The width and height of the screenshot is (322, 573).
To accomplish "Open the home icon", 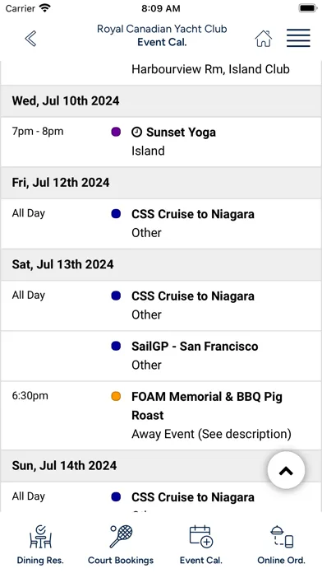I will (264, 39).
